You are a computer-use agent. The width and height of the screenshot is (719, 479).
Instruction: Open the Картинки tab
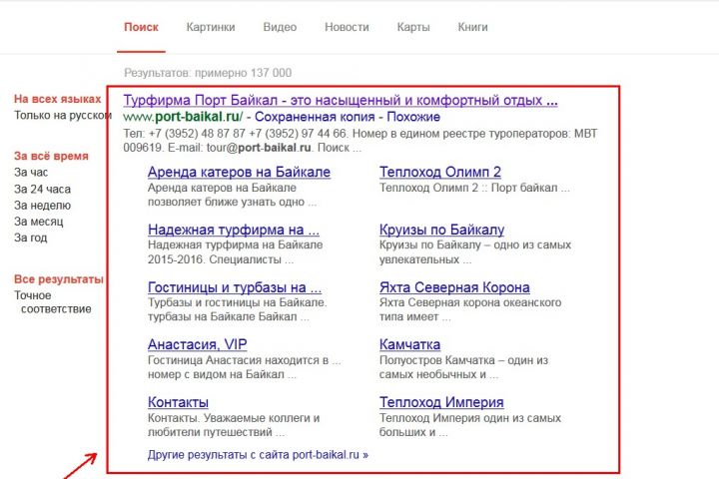pyautogui.click(x=211, y=27)
